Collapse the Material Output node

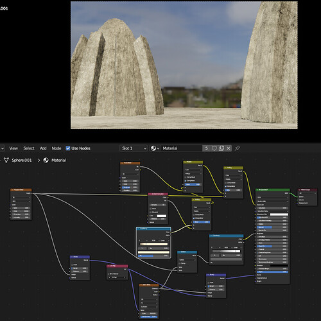(x=299, y=190)
